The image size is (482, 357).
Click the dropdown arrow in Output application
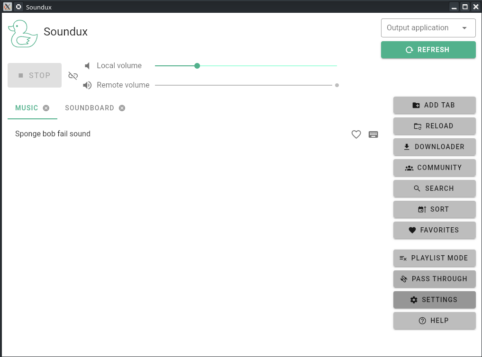tap(464, 28)
